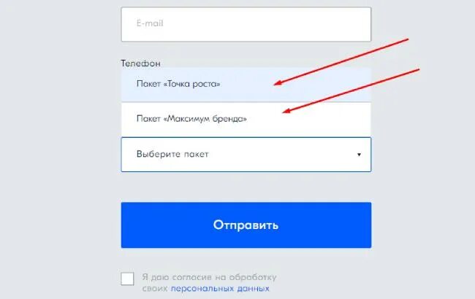475x299 pixels.
Task: Click the dropdown triangle in the package selector
Action: 359,155
